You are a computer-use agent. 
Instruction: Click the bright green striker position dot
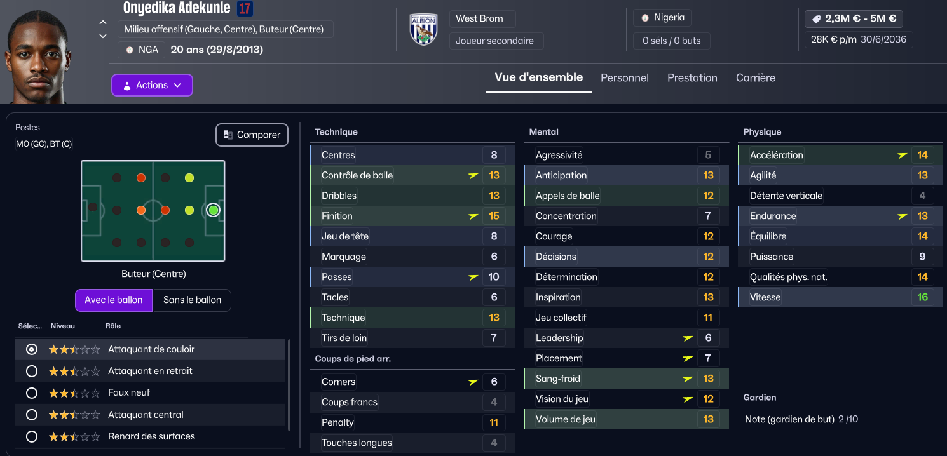tap(213, 210)
